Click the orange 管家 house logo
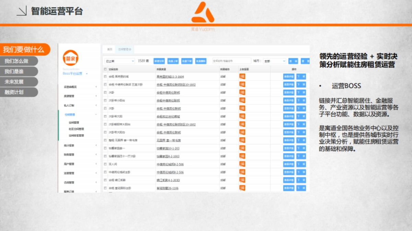412x231 pixels. 71,59
